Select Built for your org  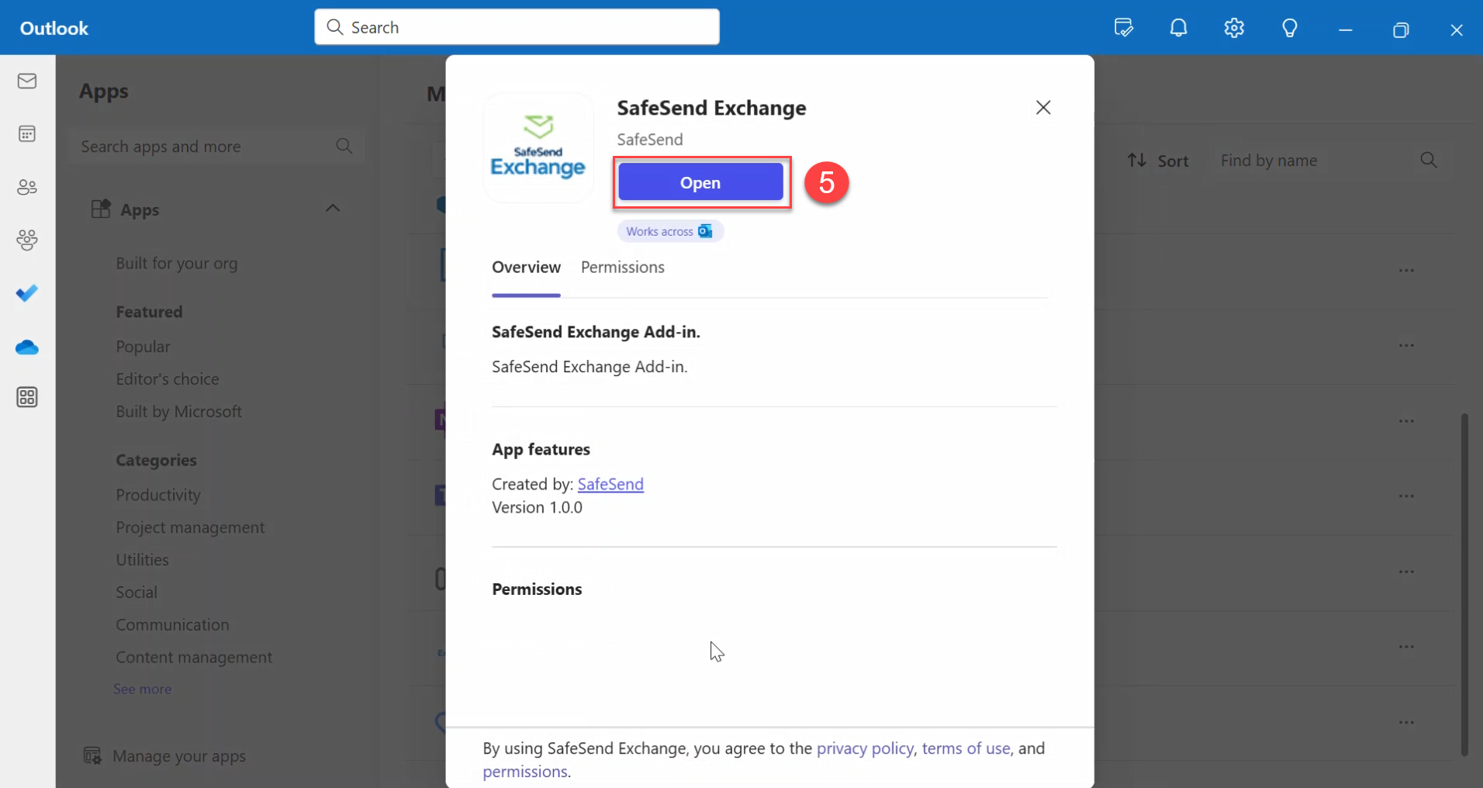(x=177, y=263)
